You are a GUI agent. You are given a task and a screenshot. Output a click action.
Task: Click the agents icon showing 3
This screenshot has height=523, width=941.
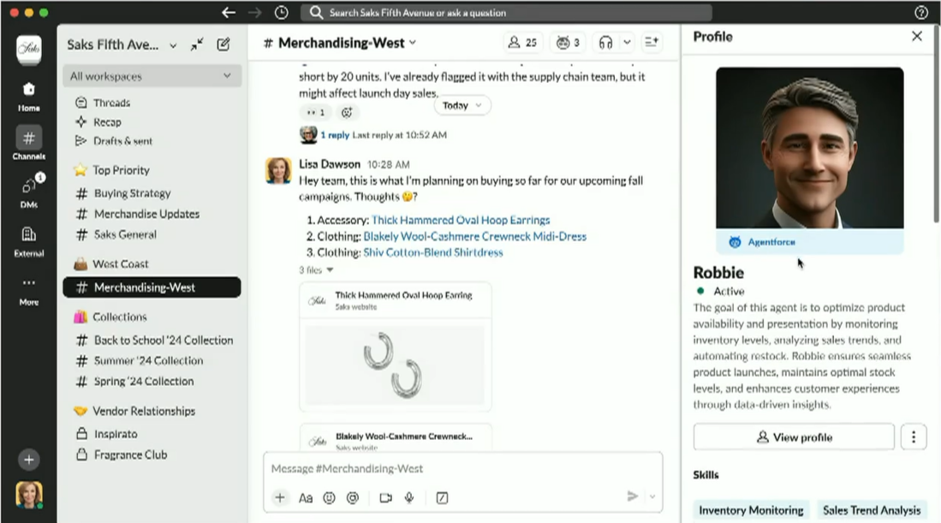tap(568, 43)
